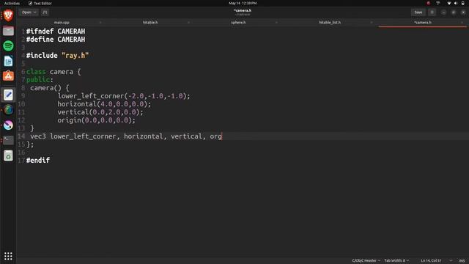Screen dimensions: 469x264
Task: Click the #define CAMERAH line
Action: 56,39
